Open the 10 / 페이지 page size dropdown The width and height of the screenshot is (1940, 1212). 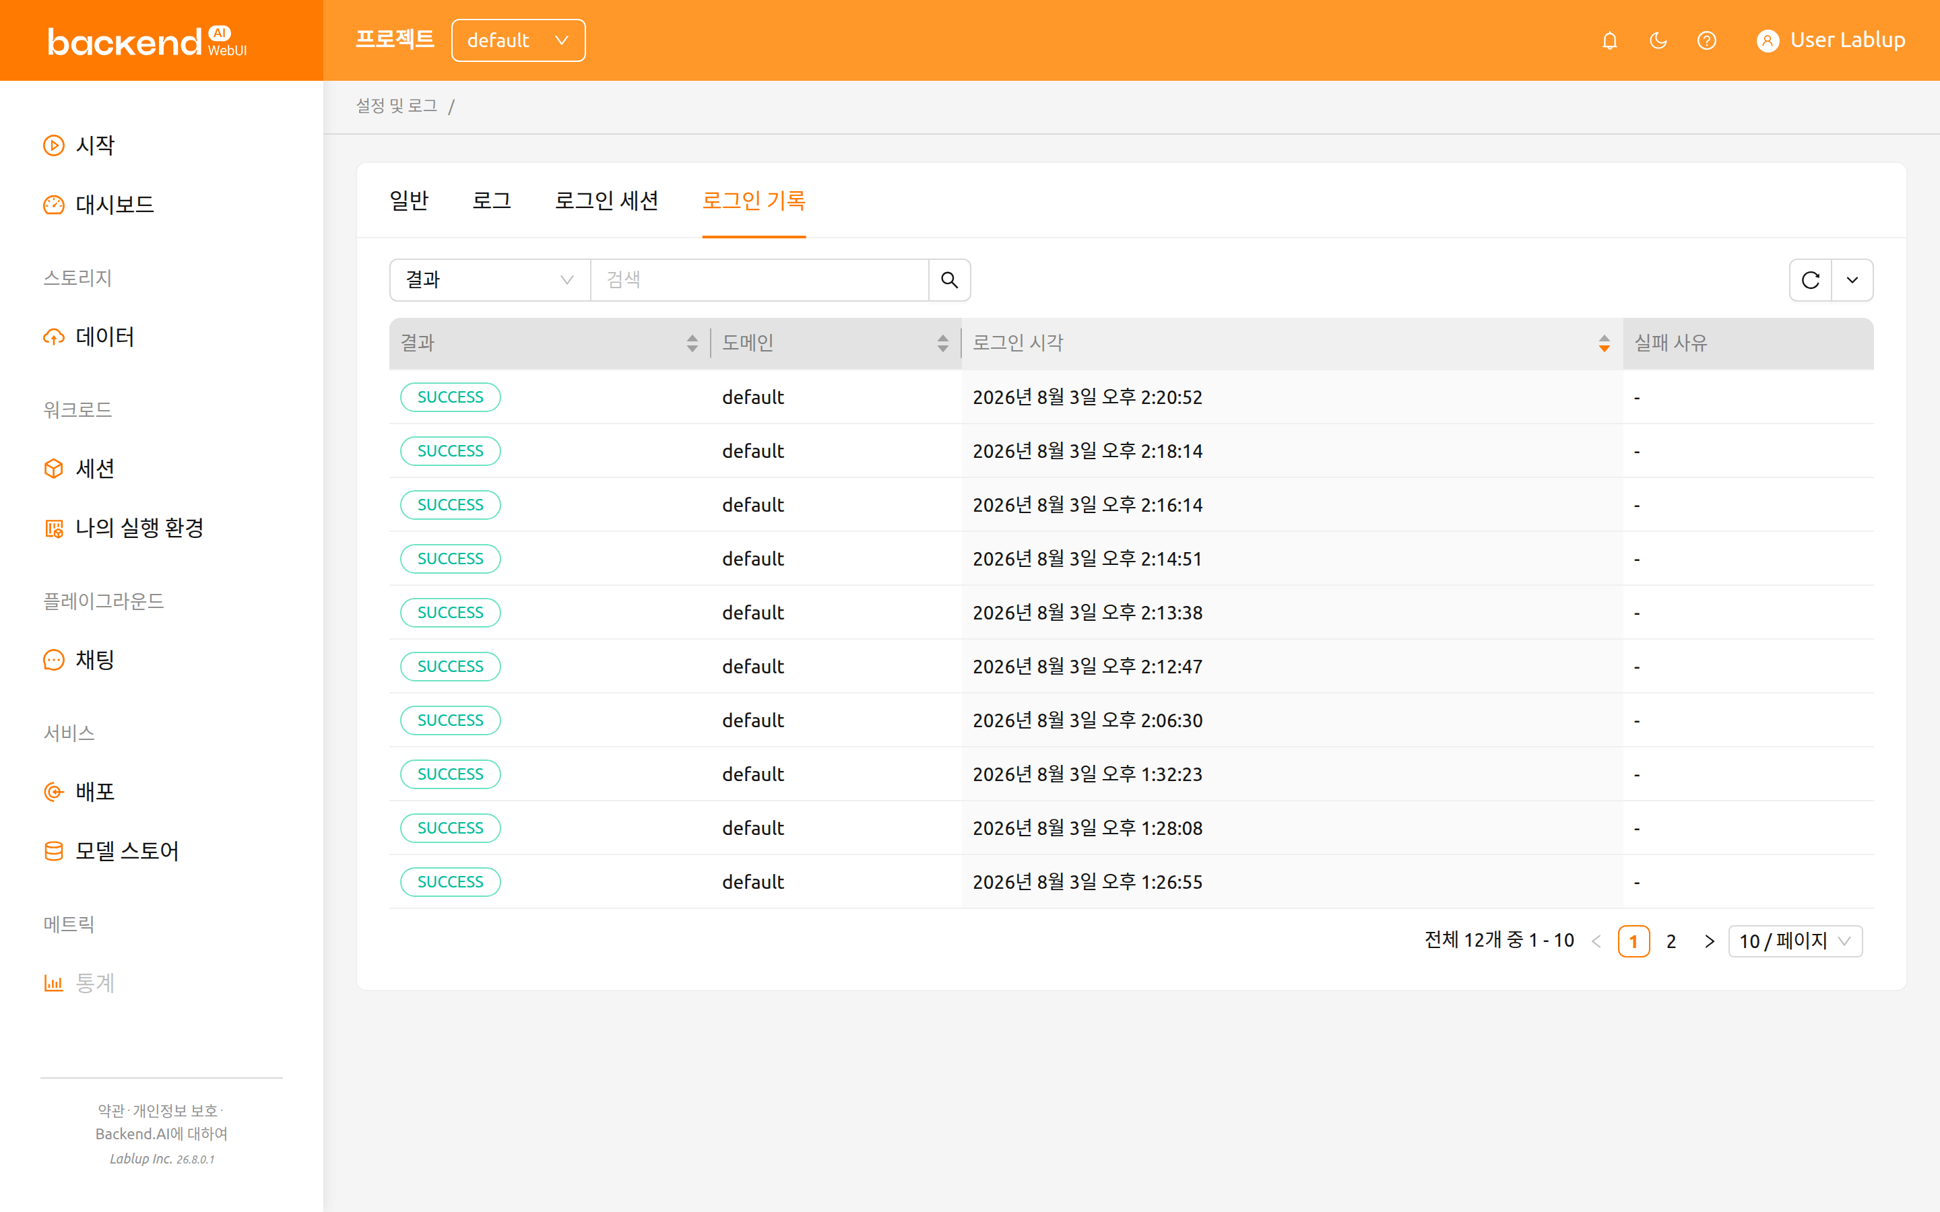pyautogui.click(x=1796, y=941)
